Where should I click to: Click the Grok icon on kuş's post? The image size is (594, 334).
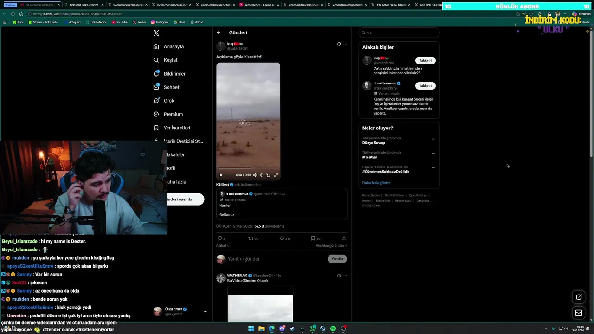[x=339, y=44]
